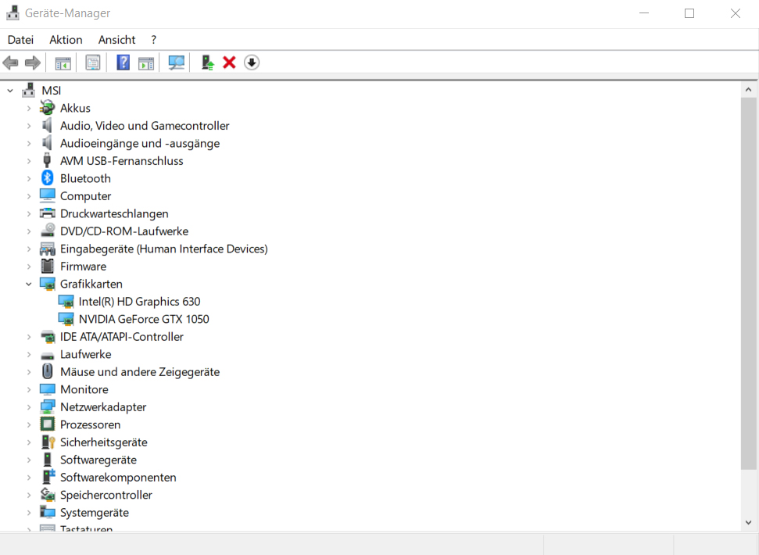
Task: Expand the Softwarekomponenten category
Action: point(29,478)
